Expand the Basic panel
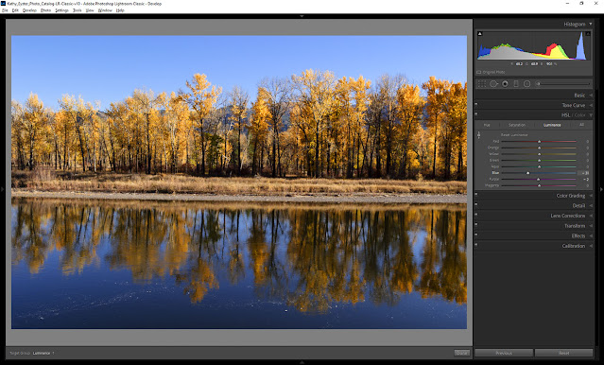The width and height of the screenshot is (604, 365). pyautogui.click(x=591, y=96)
